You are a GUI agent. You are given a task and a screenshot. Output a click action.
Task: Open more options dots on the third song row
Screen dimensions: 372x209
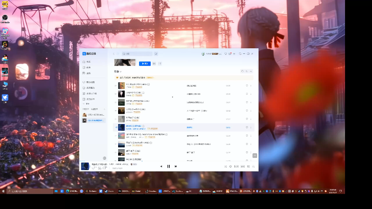click(x=251, y=102)
